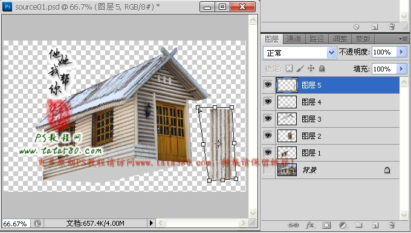Image resolution: width=411 pixels, height=233 pixels.
Task: Click the transform box right-middle handle
Action: tap(234, 143)
